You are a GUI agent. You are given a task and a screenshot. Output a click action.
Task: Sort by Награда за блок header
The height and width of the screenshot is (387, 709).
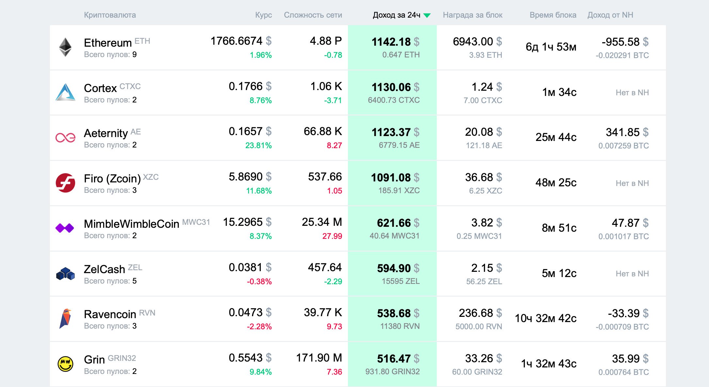click(x=472, y=15)
